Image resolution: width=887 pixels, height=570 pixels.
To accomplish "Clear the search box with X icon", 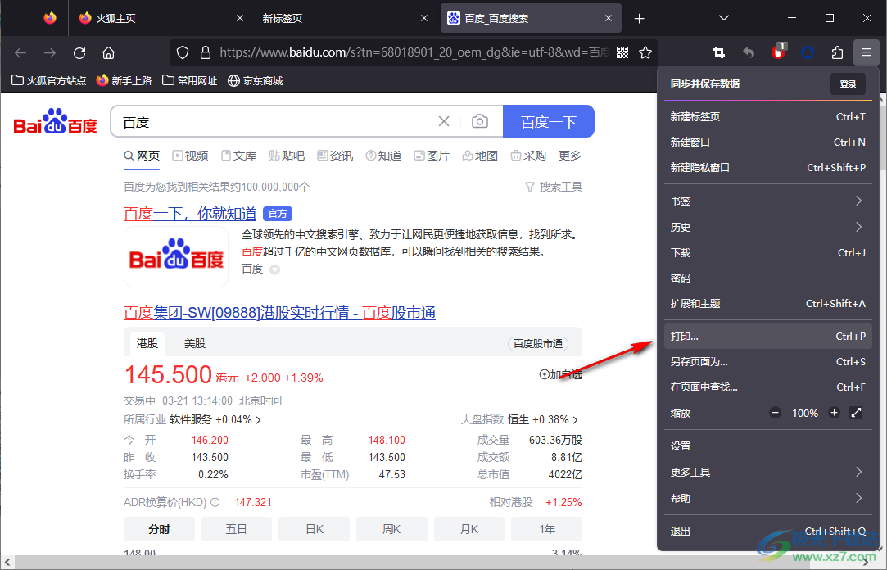I will pos(444,121).
